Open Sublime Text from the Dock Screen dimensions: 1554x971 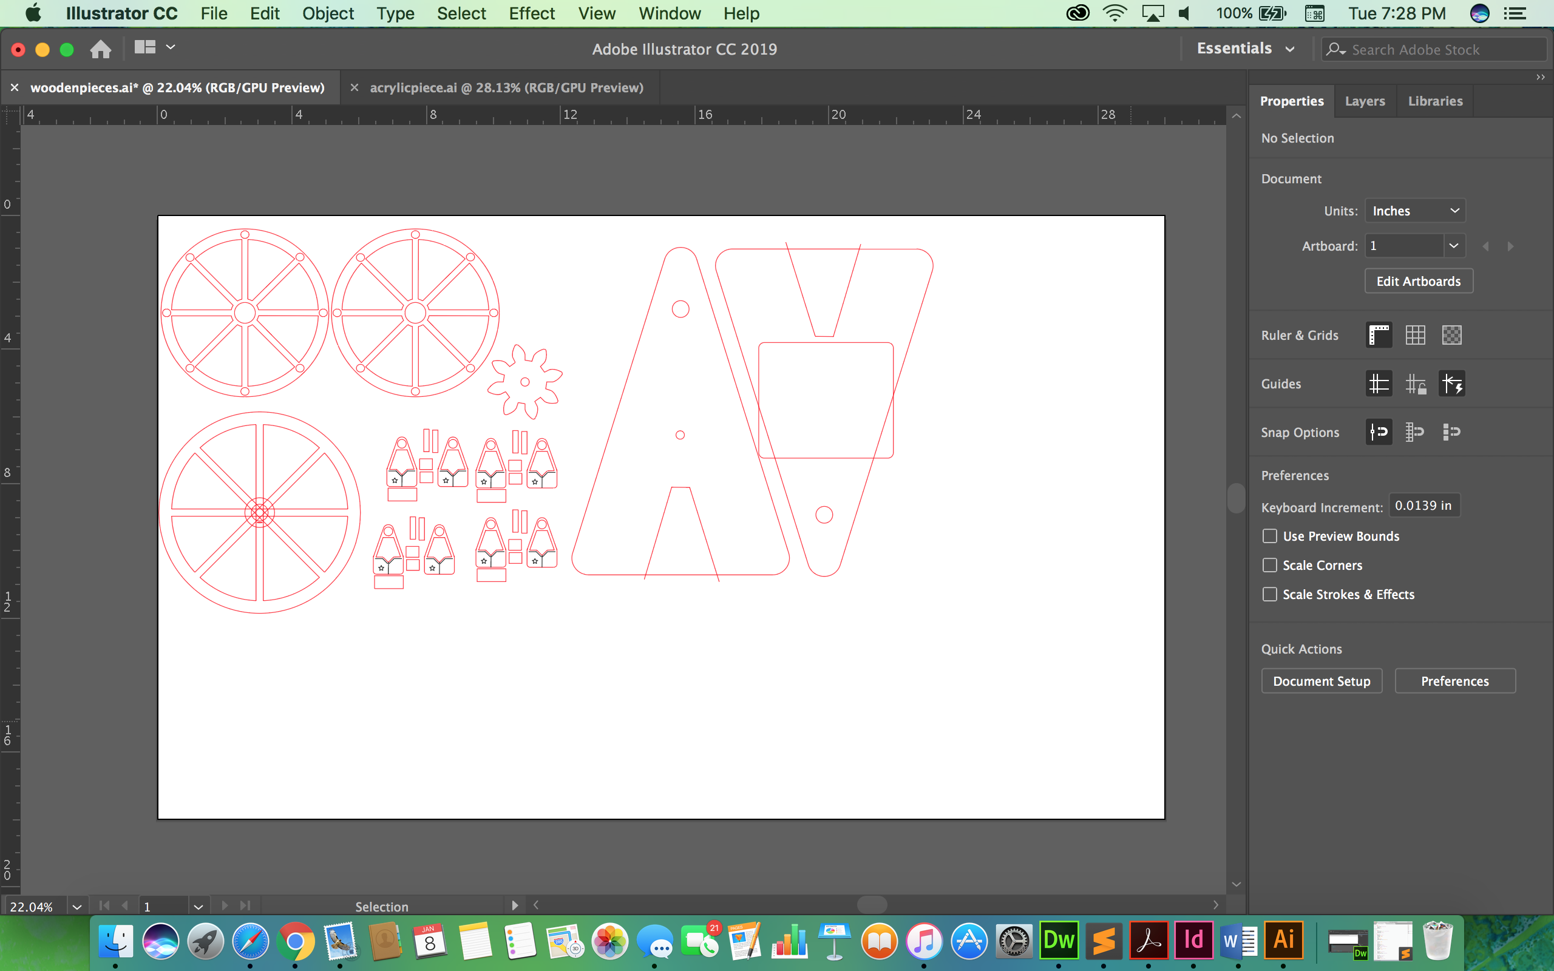point(1103,940)
